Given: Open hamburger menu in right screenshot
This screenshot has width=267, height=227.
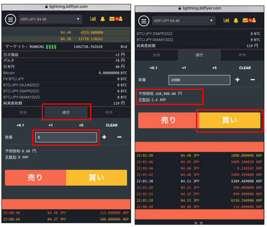Looking at the screenshot, I should (x=144, y=21).
